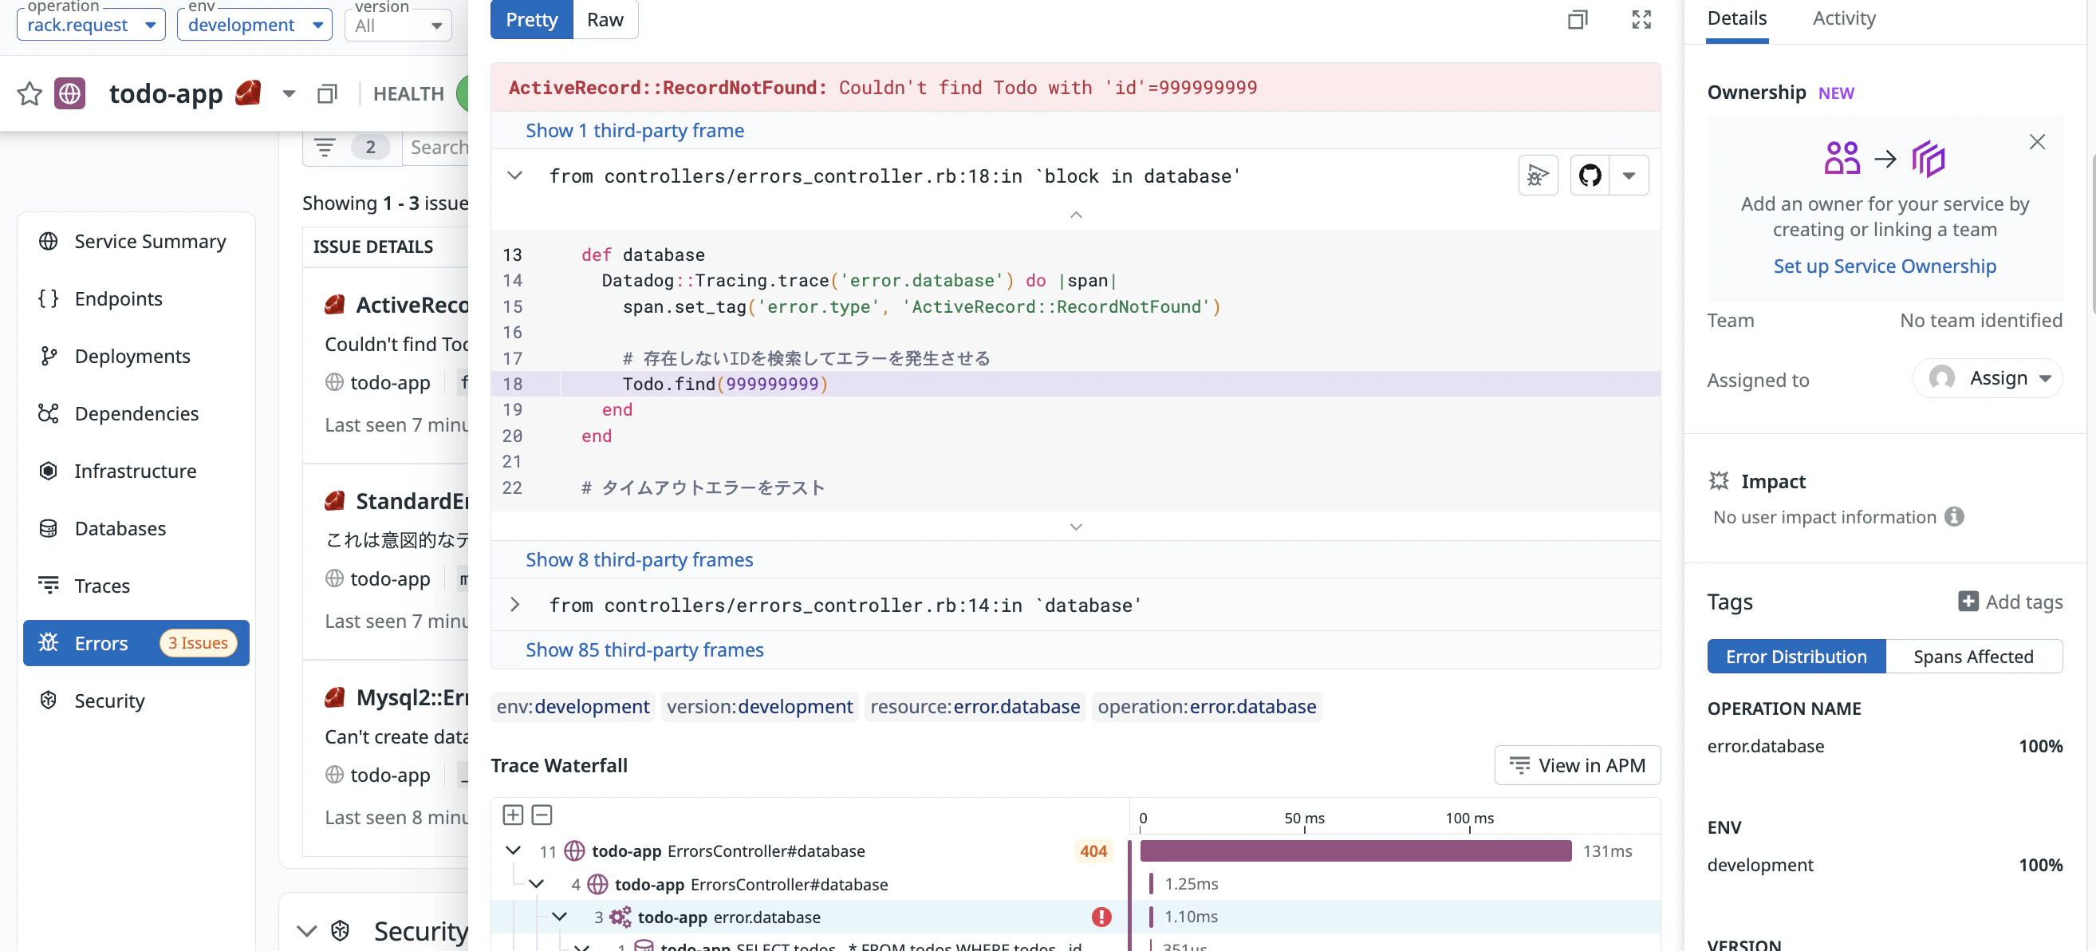Click Show 8 third-party frames

tap(640, 559)
